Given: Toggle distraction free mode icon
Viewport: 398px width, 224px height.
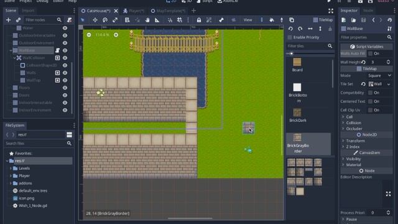Looking at the screenshot, I should (331, 11).
